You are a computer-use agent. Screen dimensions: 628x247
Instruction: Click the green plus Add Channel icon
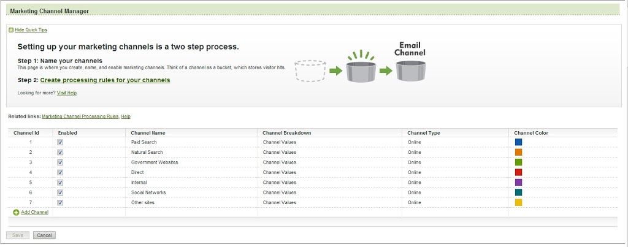pos(16,213)
